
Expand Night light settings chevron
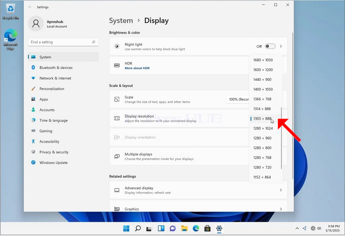(281, 46)
